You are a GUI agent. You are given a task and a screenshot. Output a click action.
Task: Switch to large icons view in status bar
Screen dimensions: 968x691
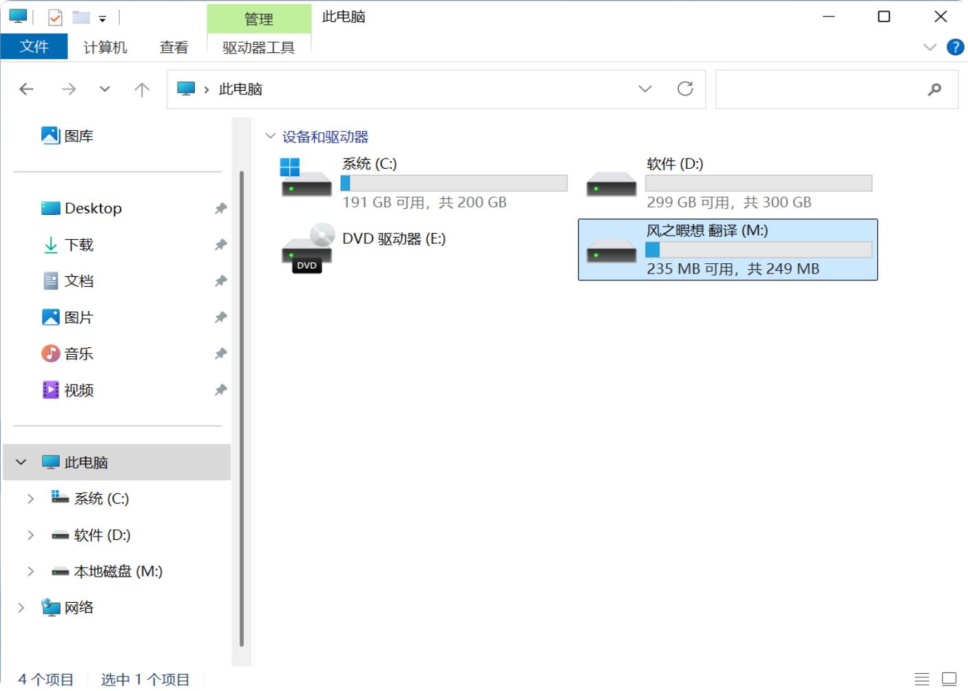coord(949,679)
